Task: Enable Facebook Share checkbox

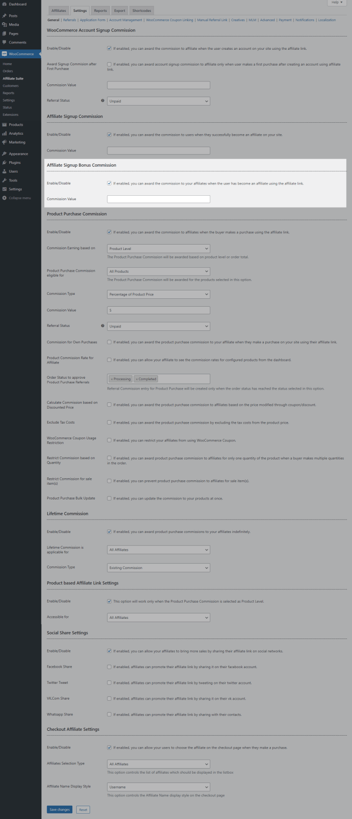Action: coord(109,667)
